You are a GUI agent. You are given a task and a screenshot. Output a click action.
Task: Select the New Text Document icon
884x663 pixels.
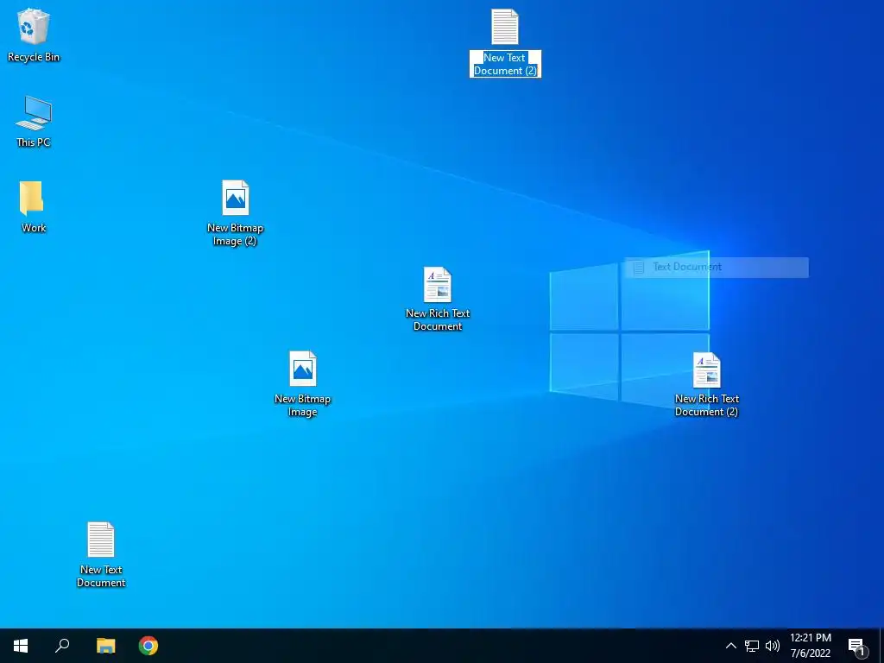pos(101,540)
